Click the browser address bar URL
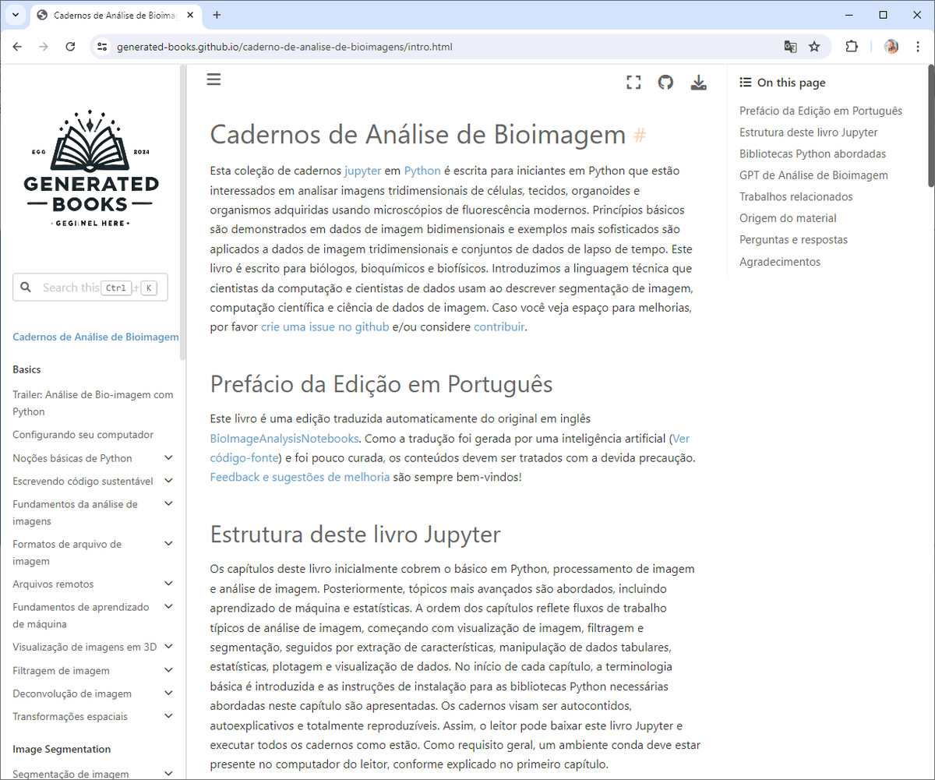Screen dimensions: 935x780 tap(284, 47)
